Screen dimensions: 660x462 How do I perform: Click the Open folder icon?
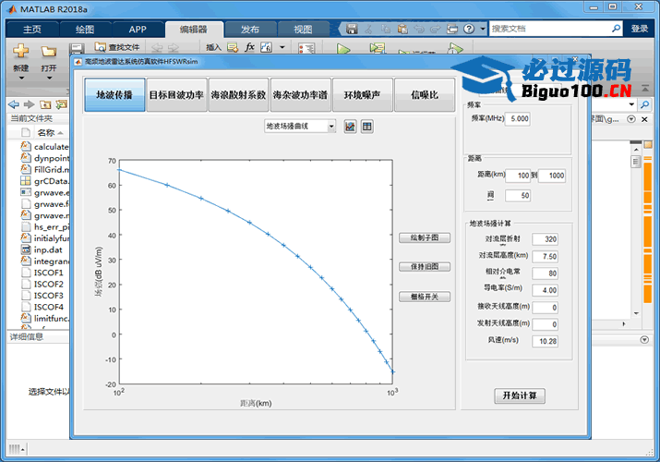coord(48,52)
